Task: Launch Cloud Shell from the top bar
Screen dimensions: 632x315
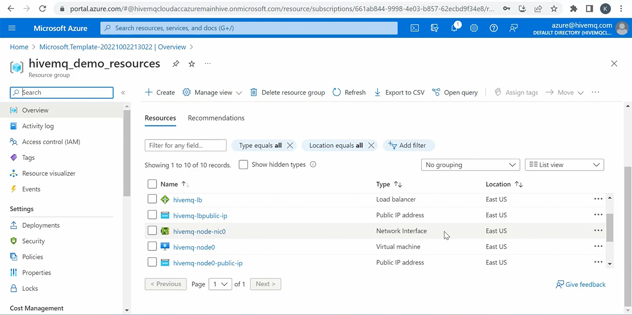Action: click(x=415, y=28)
